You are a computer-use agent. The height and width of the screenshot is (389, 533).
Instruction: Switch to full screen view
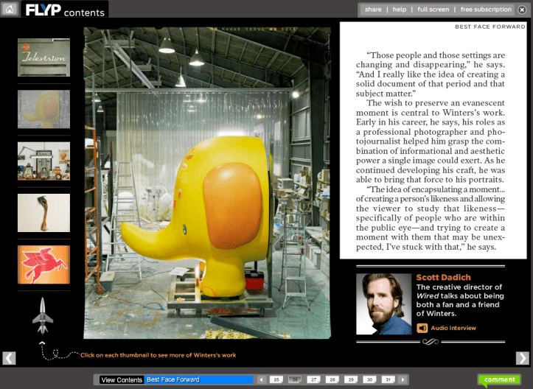click(x=433, y=10)
